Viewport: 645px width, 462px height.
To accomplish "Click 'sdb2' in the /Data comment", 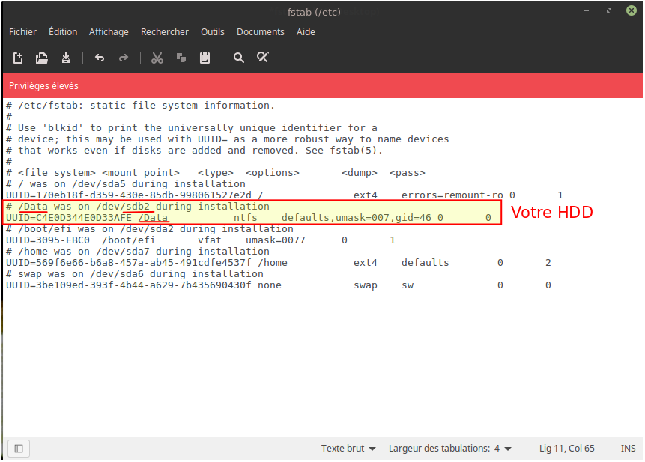I will pos(138,207).
